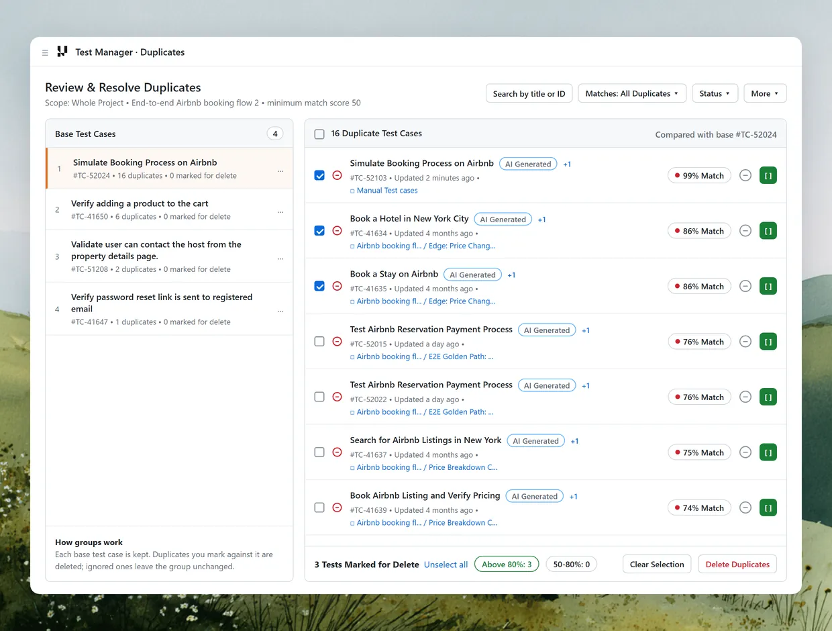Click the Unselect all link
Screen dimensions: 832x631
click(446, 565)
